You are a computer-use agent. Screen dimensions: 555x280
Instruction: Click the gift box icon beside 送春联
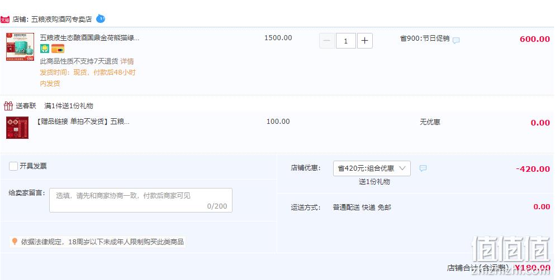click(8, 105)
